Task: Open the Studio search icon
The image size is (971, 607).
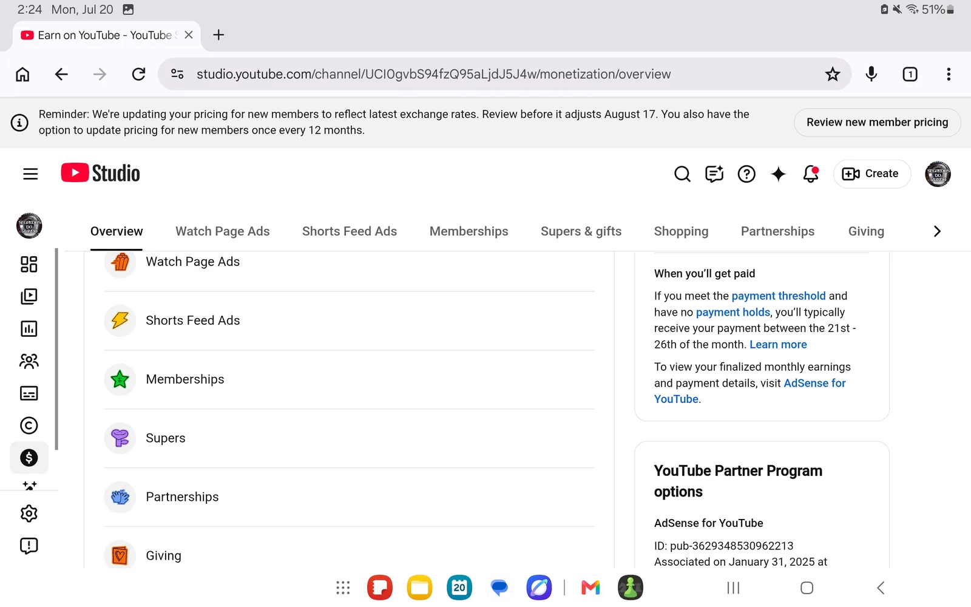Action: (682, 174)
